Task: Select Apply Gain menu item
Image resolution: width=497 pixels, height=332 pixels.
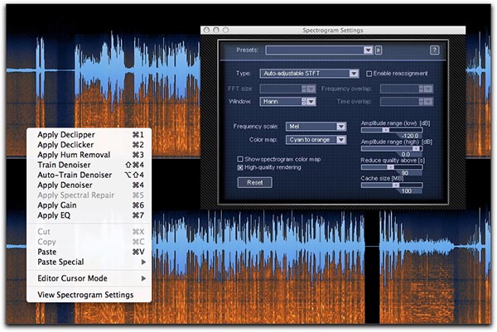Action: (x=89, y=205)
